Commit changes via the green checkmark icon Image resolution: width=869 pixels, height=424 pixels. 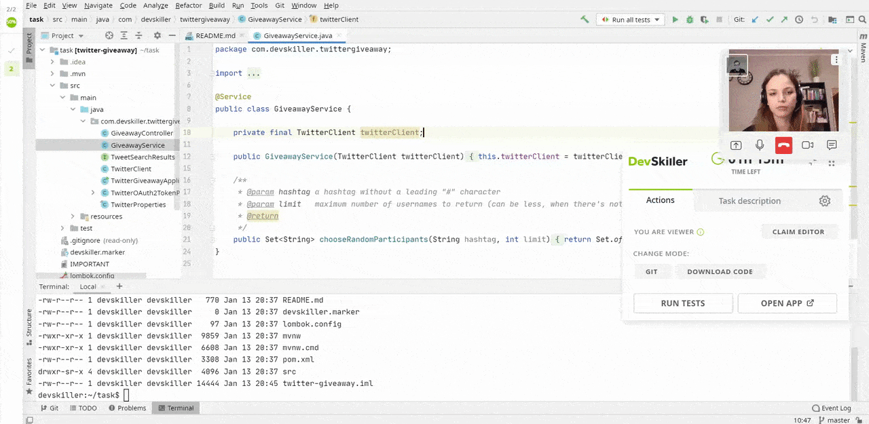click(x=771, y=19)
